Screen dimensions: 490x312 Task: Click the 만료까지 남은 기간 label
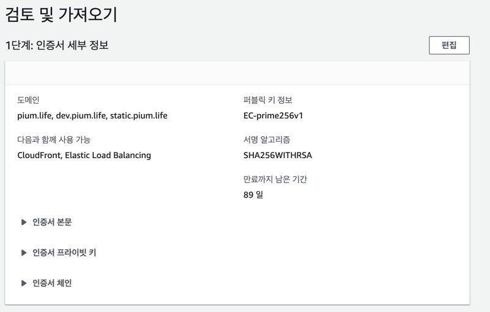(275, 180)
